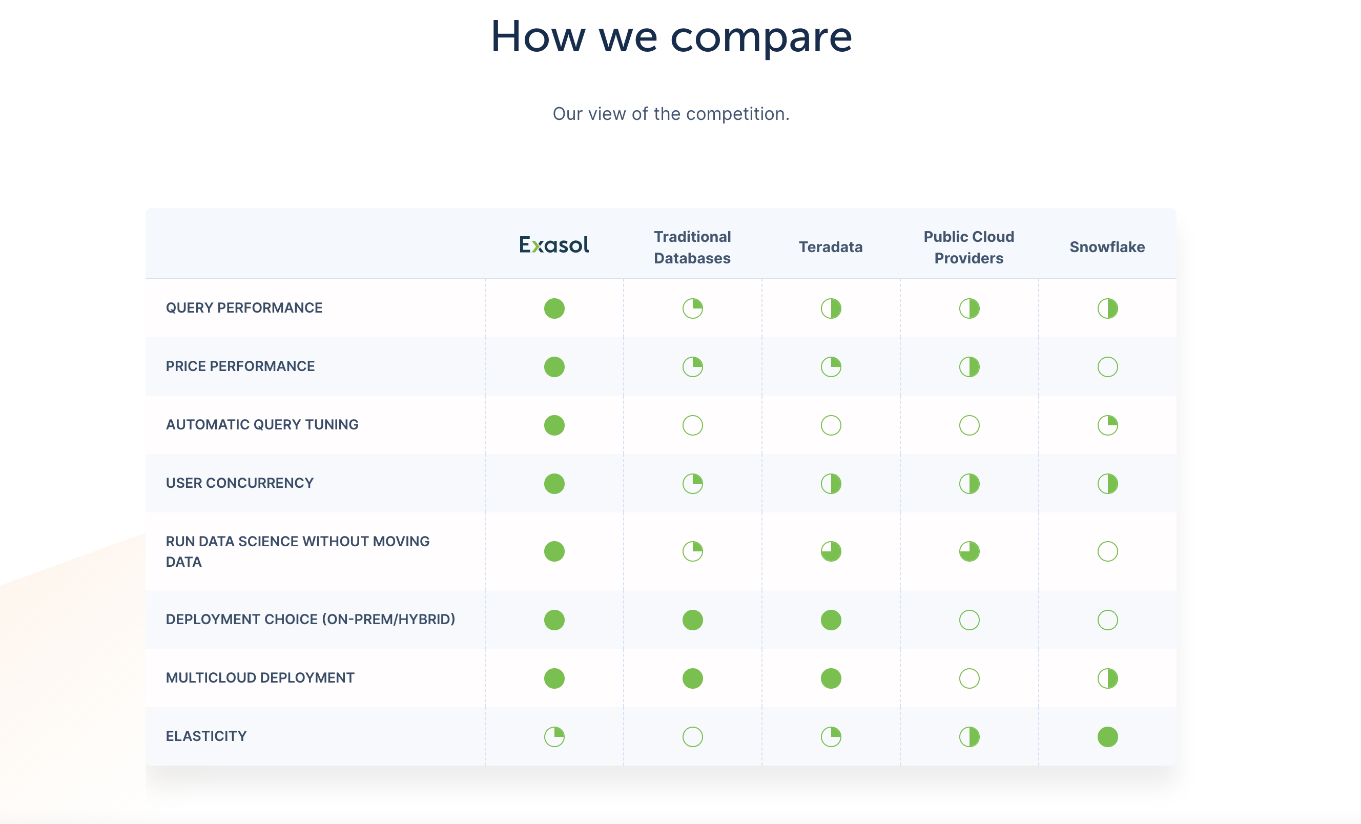
Task: Click Snowflake's empty circle for Price Performance
Action: [1107, 367]
